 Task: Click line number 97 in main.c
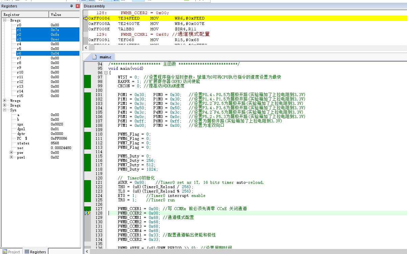[x=99, y=77]
